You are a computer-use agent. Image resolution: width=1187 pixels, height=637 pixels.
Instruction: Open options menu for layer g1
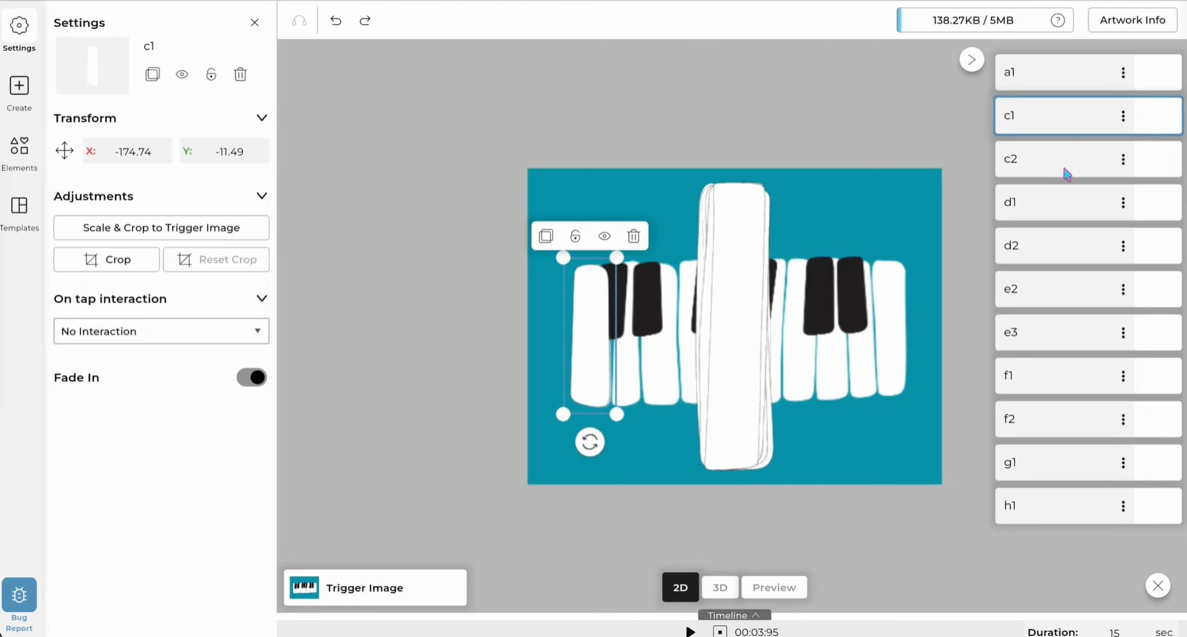(x=1123, y=463)
